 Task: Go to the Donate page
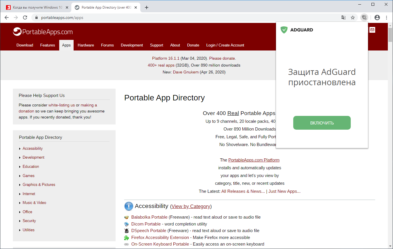click(193, 45)
